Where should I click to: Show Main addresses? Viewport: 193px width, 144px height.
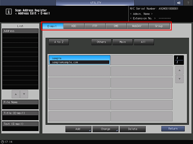click(x=122, y=42)
